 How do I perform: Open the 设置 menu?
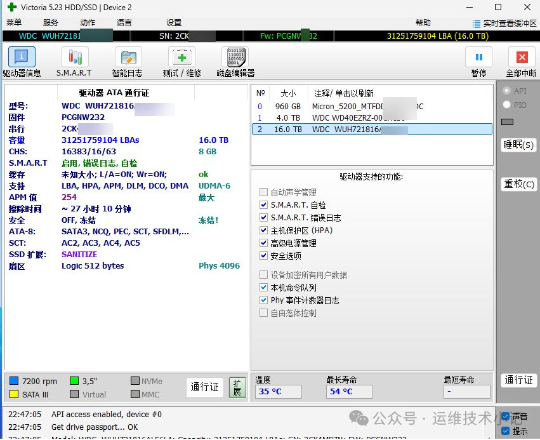tap(174, 23)
